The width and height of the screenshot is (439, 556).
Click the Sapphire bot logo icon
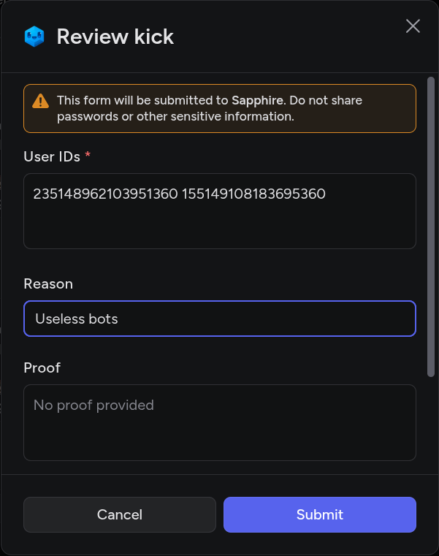pos(34,37)
